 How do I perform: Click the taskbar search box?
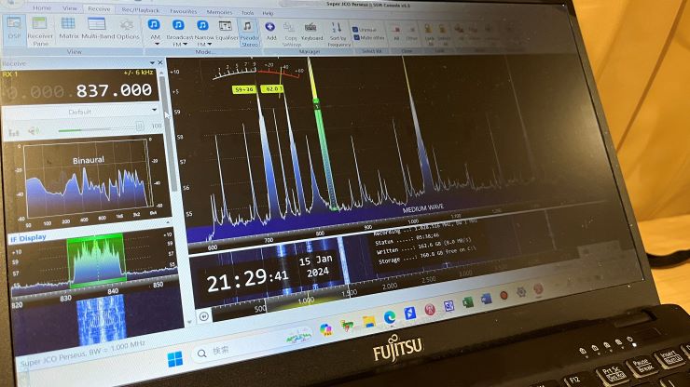pos(253,347)
